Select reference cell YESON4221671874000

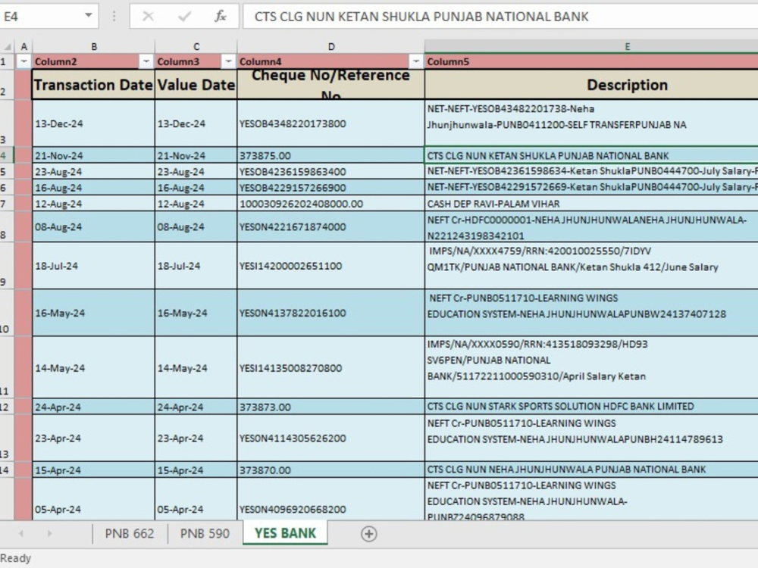(331, 226)
